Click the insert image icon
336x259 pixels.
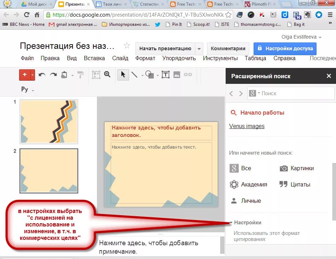[177, 75]
